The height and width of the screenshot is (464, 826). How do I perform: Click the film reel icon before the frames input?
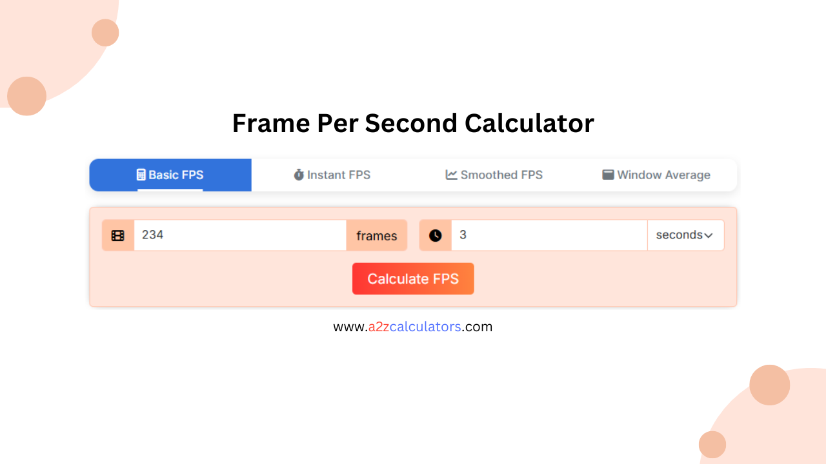tap(117, 235)
